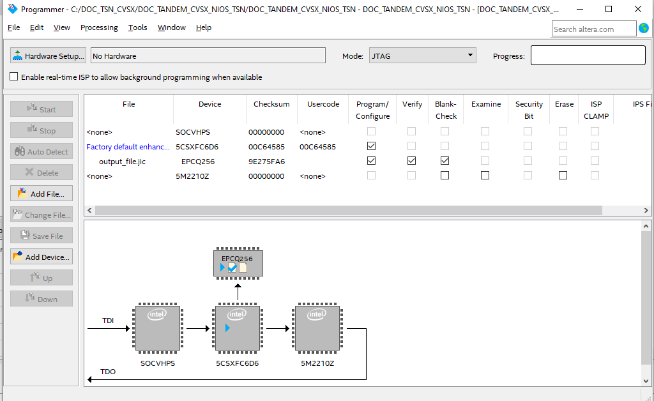This screenshot has width=654, height=401.
Task: Click right arrow of table horizontal scrollbar
Action: pyautogui.click(x=646, y=211)
